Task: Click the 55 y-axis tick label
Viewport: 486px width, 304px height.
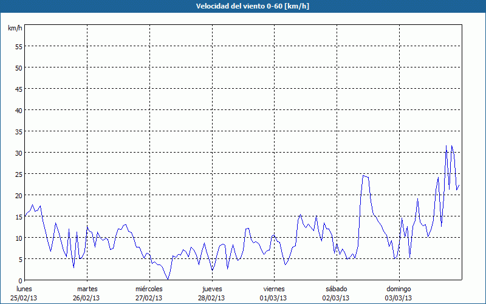Action: point(18,46)
